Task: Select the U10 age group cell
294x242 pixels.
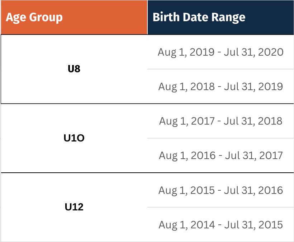Action: (74, 138)
